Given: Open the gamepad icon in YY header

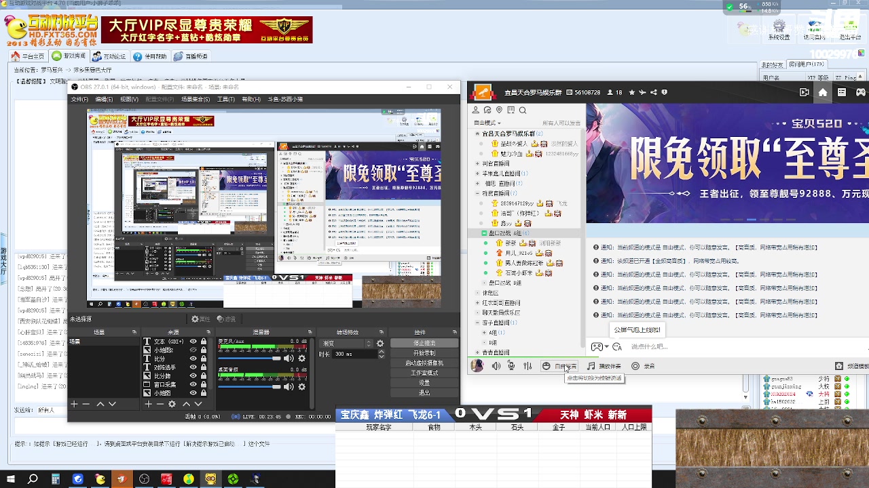Looking at the screenshot, I should tap(860, 92).
